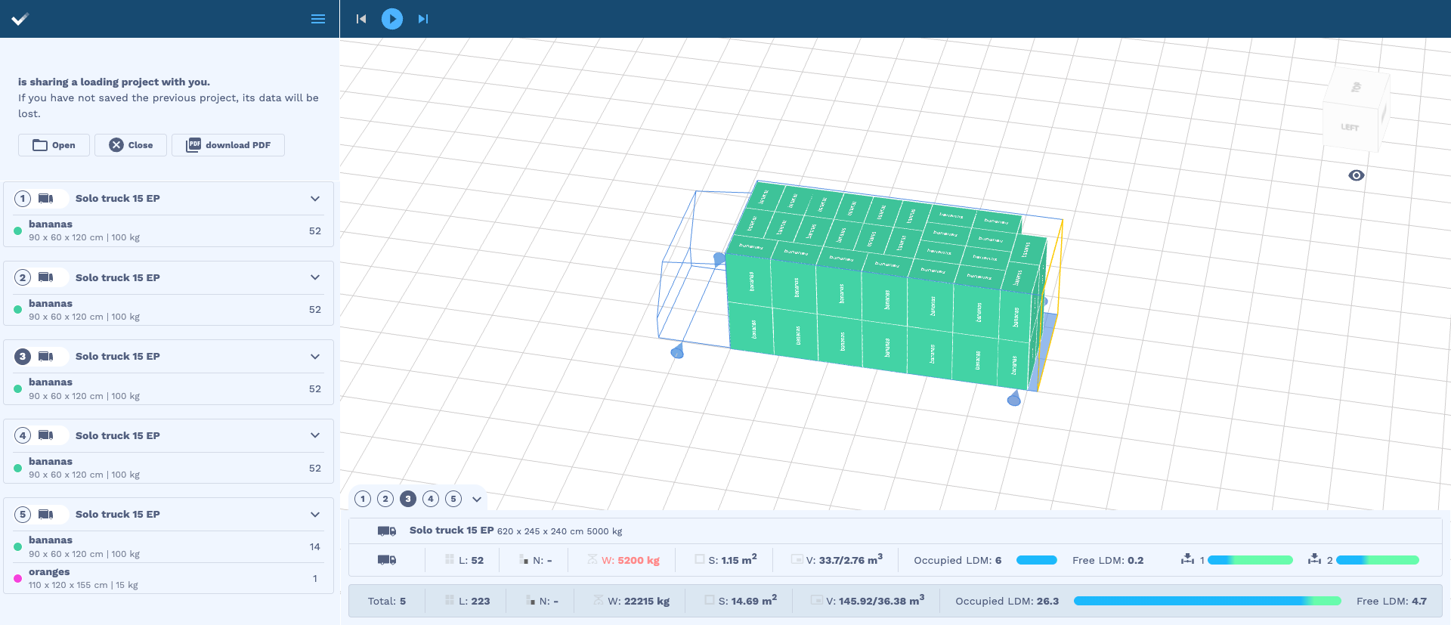Viewport: 1451px width, 625px height.
Task: Select number badge 2 in truck list
Action: 23,277
